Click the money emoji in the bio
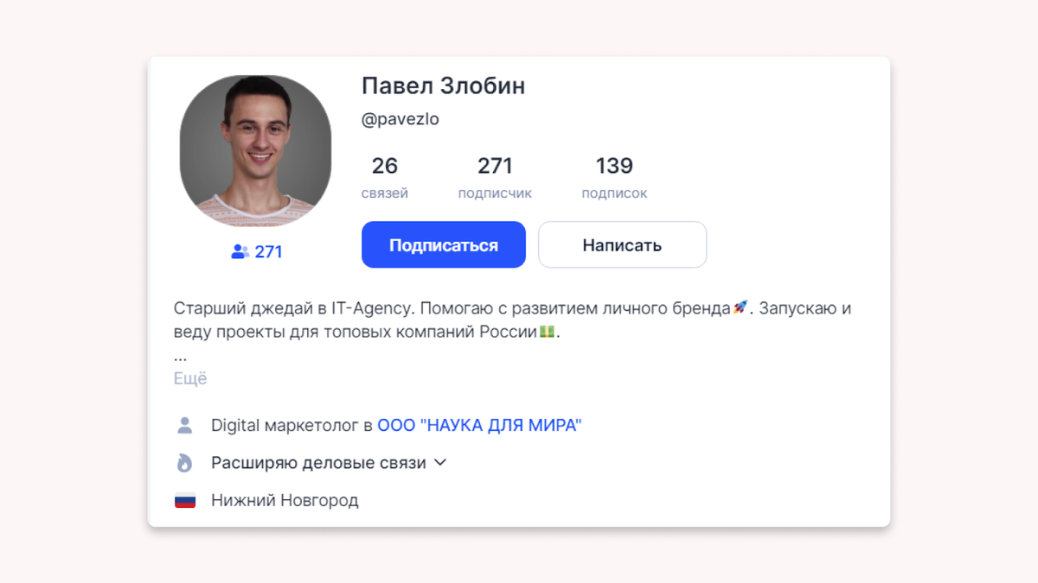 coord(547,331)
